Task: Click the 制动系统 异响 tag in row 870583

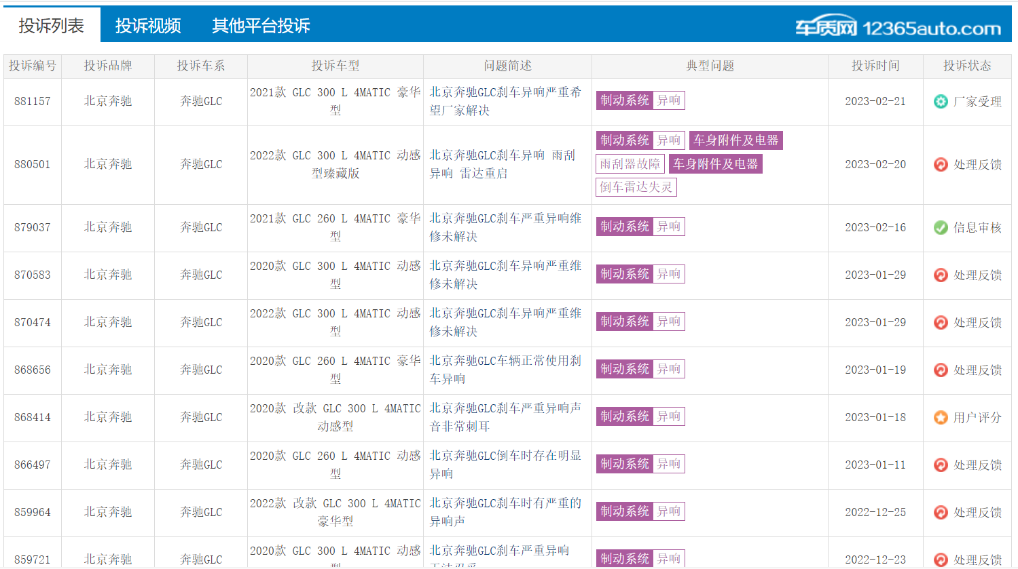Action: pyautogui.click(x=640, y=274)
